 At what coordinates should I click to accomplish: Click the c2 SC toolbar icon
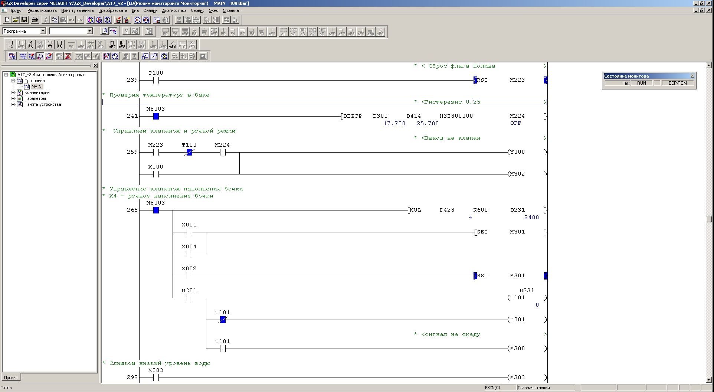coord(293,32)
